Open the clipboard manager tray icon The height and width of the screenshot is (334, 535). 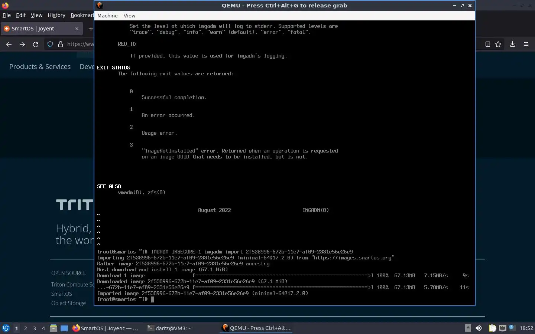pyautogui.click(x=492, y=328)
